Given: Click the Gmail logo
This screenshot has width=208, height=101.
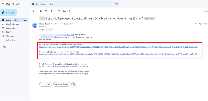Looking at the screenshot, I should click(x=12, y=4).
